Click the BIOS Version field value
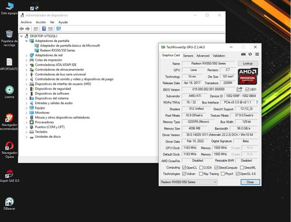Image resolution: width=291 pixels, height=222 pixels. (208, 89)
